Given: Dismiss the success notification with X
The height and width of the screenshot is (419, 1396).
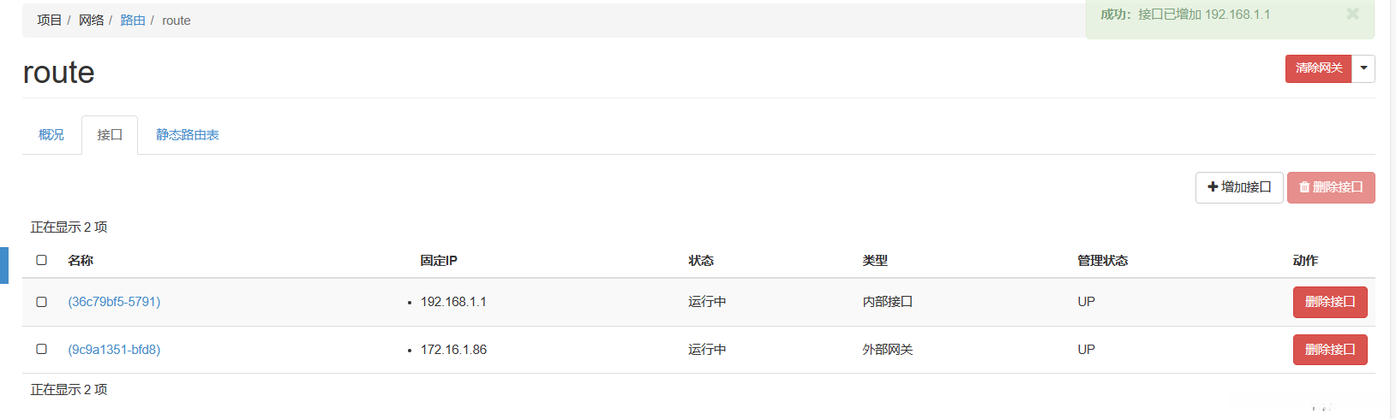Looking at the screenshot, I should [x=1352, y=14].
